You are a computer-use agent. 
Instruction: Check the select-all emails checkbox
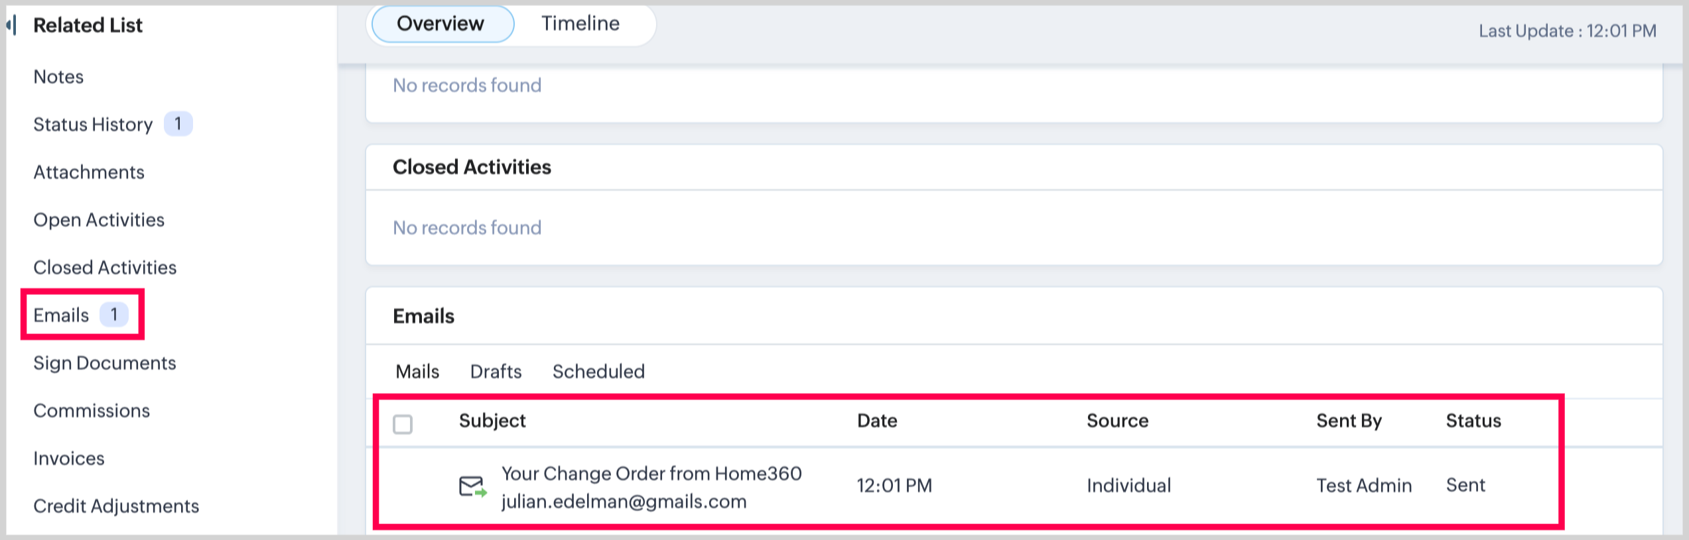click(x=403, y=424)
